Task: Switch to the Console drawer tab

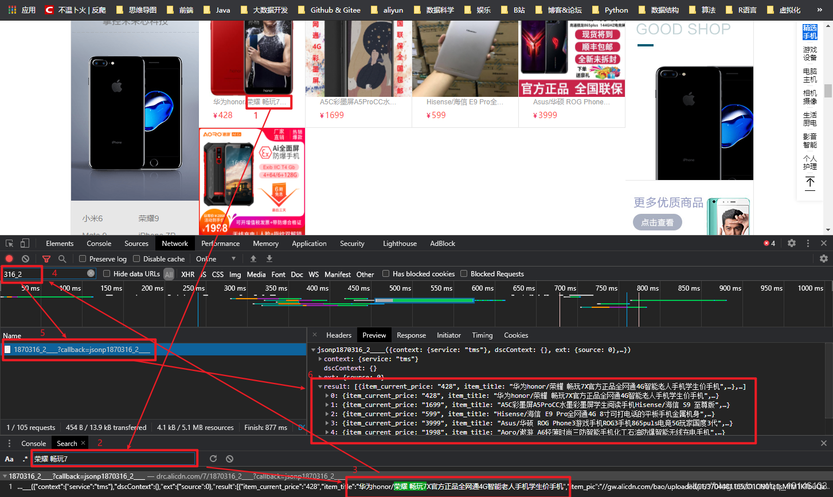Action: click(33, 443)
